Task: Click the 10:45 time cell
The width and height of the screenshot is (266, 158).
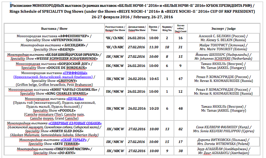Action: coord(154,79)
